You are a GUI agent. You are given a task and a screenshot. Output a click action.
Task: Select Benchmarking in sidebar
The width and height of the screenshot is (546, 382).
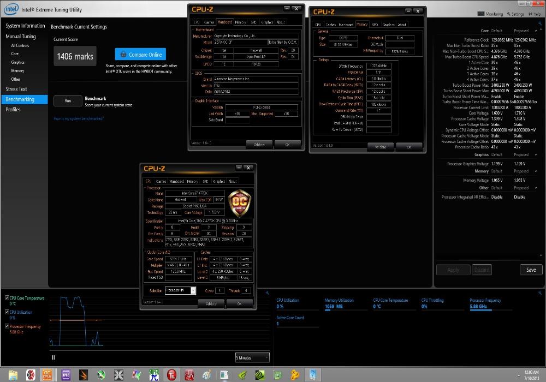(x=25, y=99)
